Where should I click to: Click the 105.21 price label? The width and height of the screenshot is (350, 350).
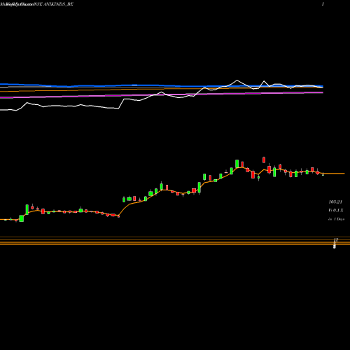pyautogui.click(x=335, y=202)
